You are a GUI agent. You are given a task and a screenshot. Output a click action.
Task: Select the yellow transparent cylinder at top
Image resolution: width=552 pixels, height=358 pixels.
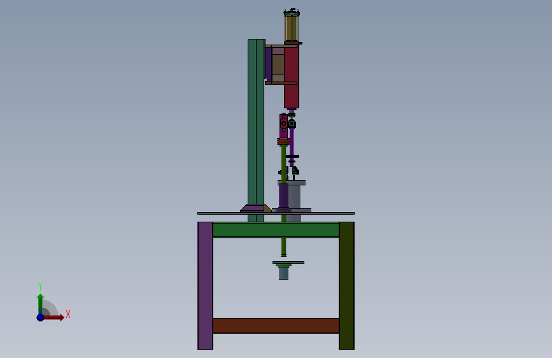tap(292, 28)
